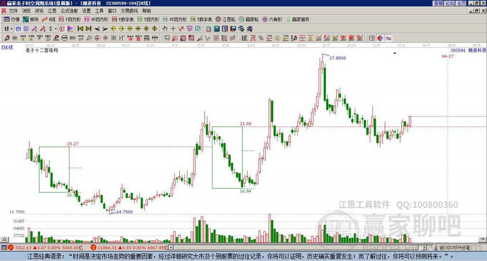Open the calculator tool
Screen dimensions: 487x261
[216, 29]
